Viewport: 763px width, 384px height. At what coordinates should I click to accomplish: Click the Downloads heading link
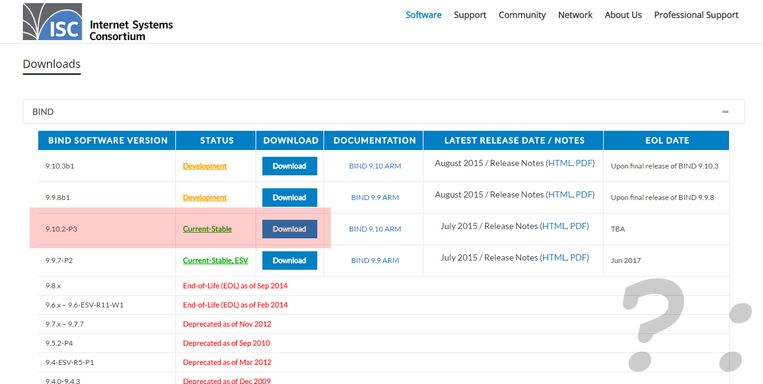pos(51,64)
